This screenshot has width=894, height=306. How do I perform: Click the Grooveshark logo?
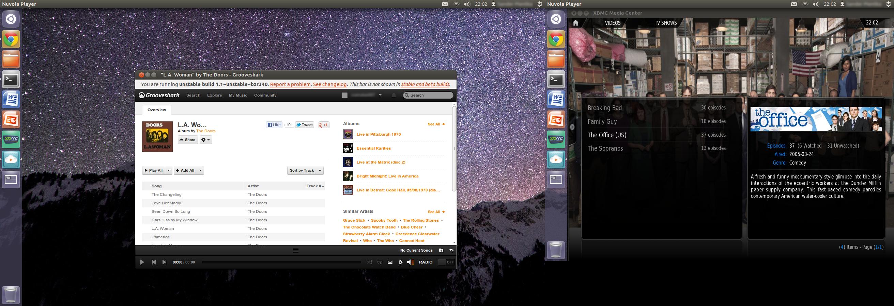[x=159, y=95]
